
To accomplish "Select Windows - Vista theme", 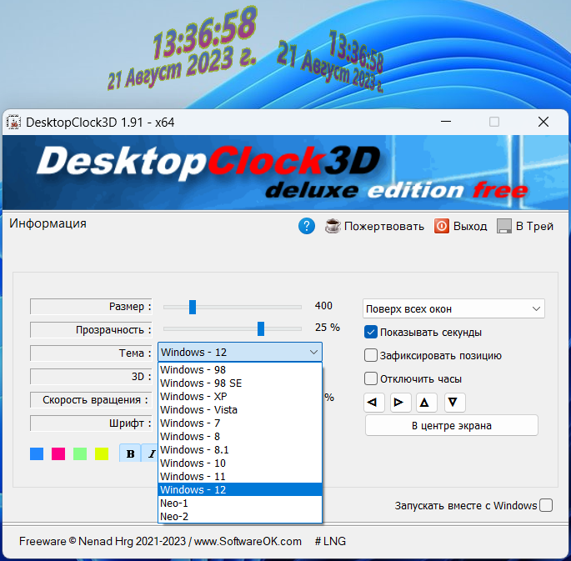I will pyautogui.click(x=240, y=409).
